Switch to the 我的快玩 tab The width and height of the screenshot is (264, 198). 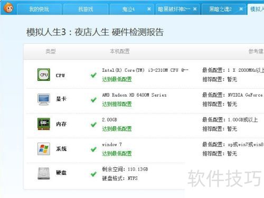(39, 9)
